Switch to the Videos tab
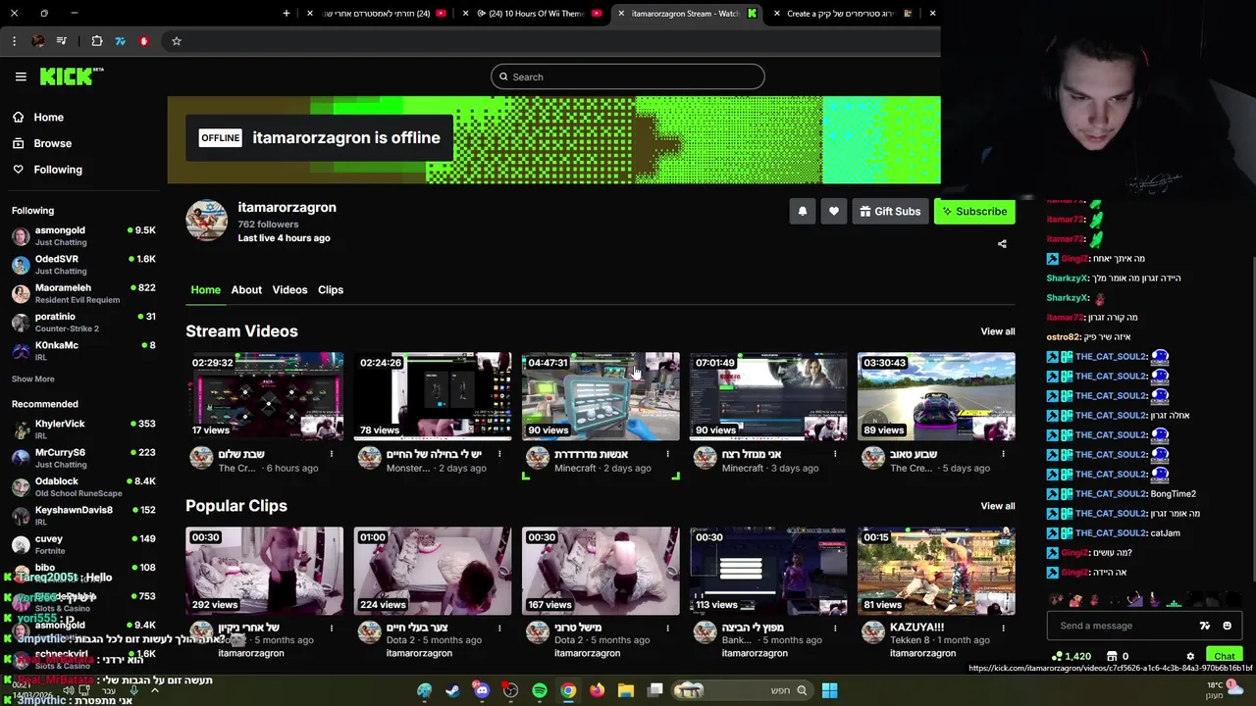 [289, 289]
